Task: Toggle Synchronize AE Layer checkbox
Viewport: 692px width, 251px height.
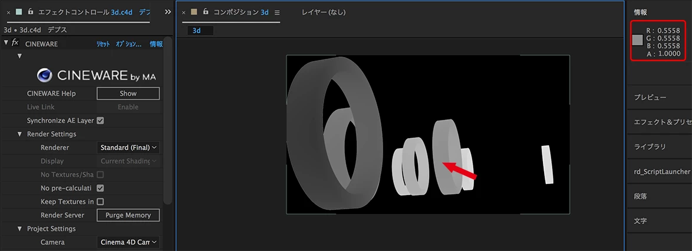Action: [x=100, y=121]
